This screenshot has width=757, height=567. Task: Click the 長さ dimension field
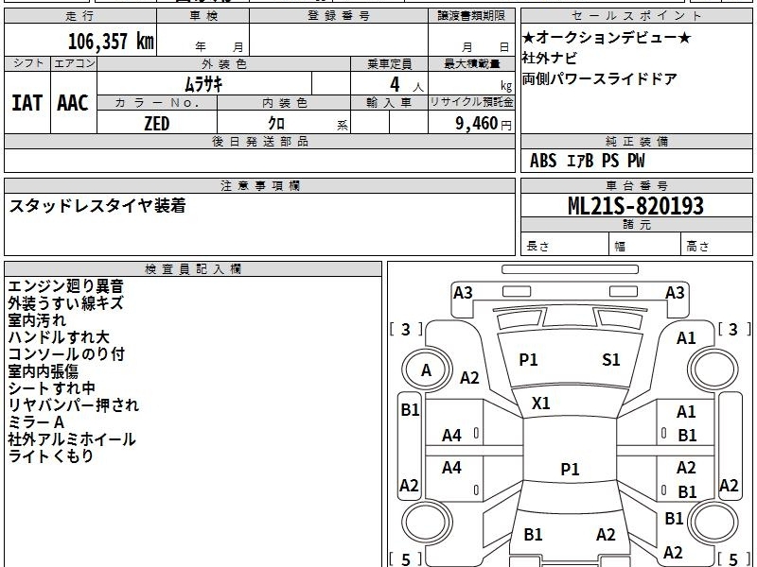pyautogui.click(x=564, y=246)
